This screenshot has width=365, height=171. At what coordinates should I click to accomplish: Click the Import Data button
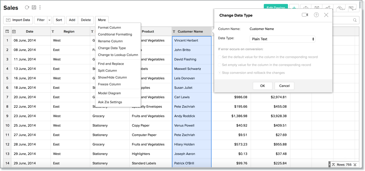(18, 20)
